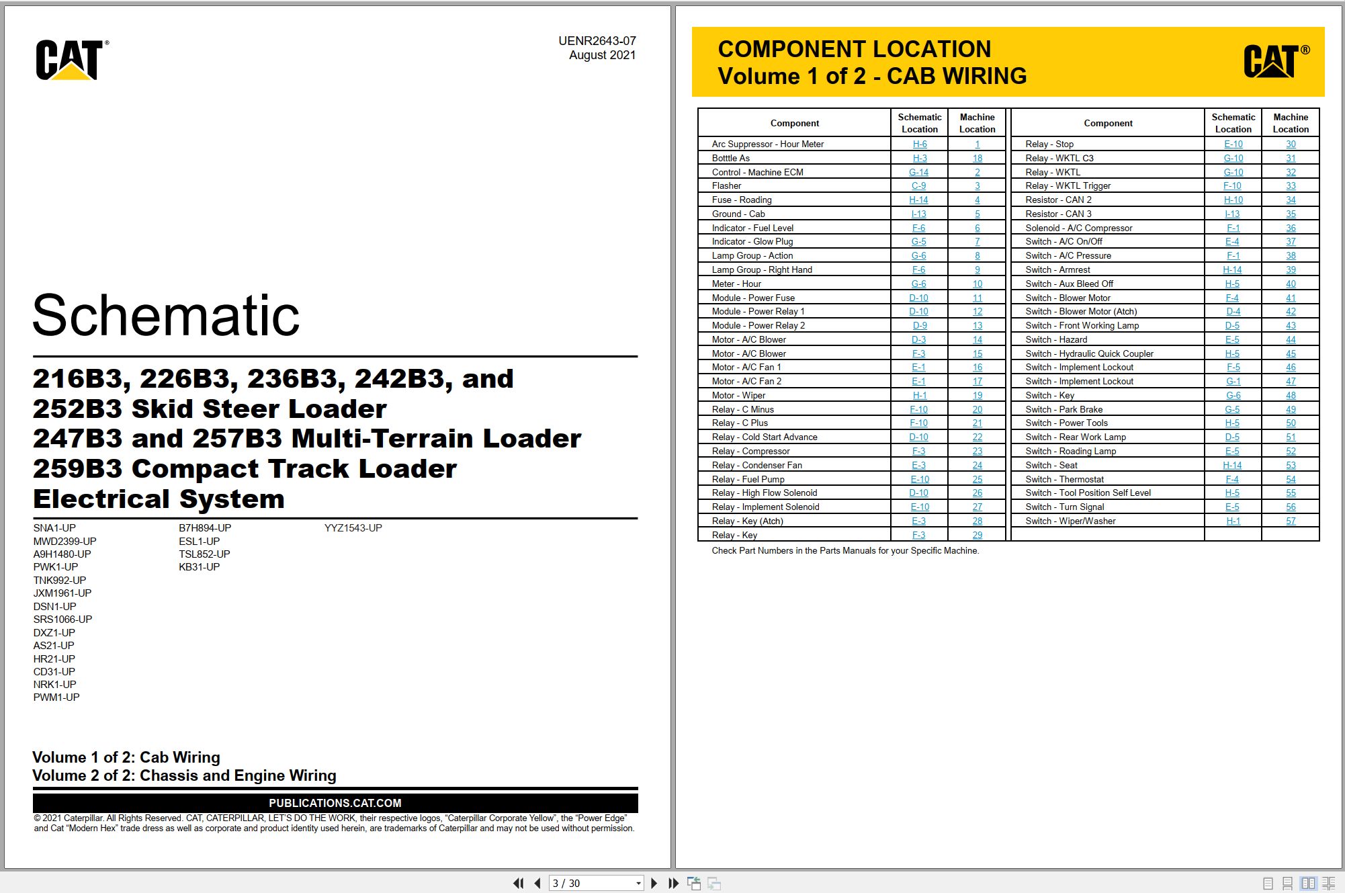Select two-page continuous facing layout
This screenshot has height=893, width=1345.
[1328, 884]
